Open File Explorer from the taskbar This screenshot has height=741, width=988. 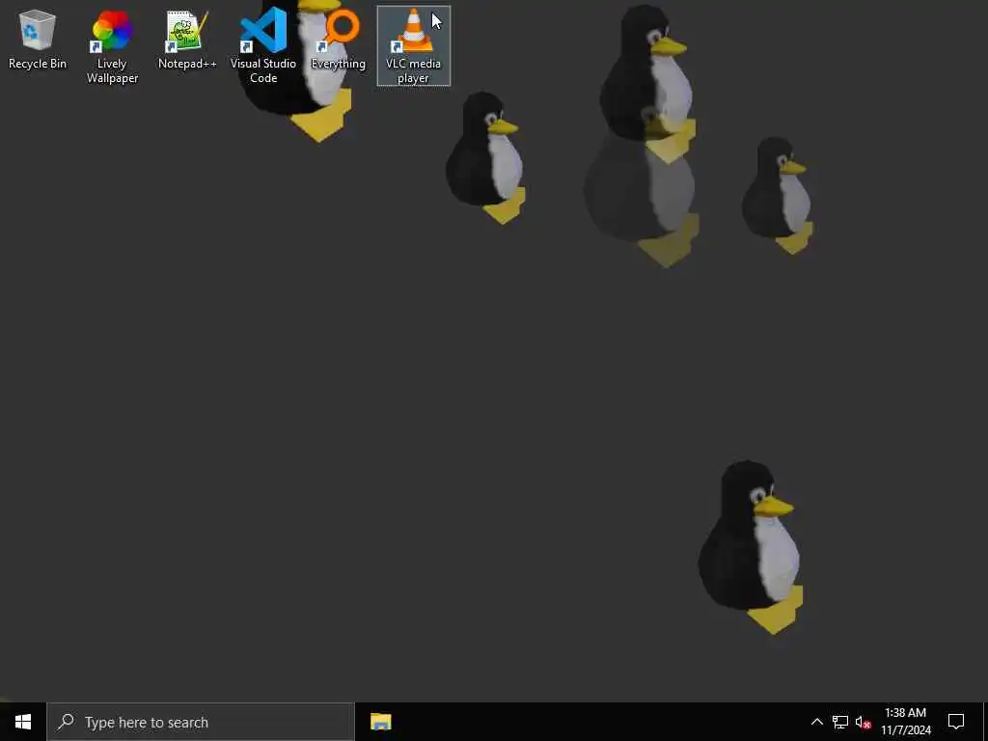pos(380,722)
